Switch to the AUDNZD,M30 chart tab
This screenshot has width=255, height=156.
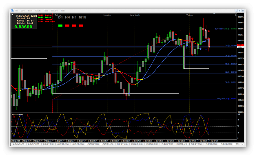(x=63, y=144)
